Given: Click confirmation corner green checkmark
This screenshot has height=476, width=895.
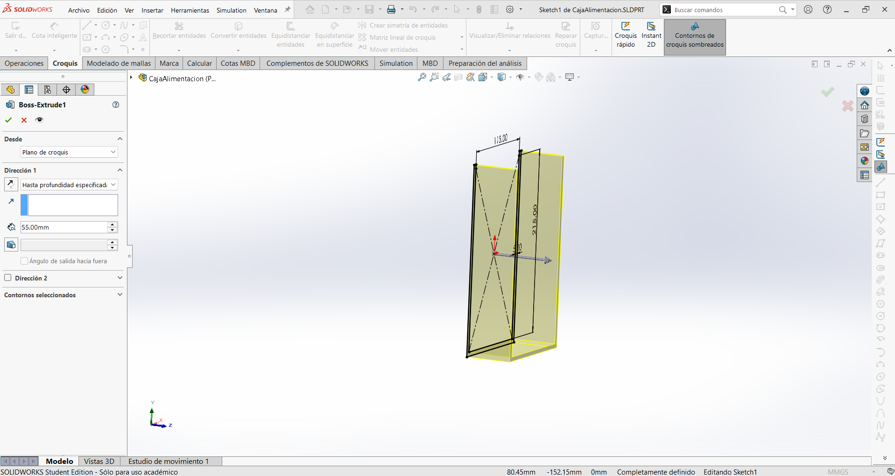Looking at the screenshot, I should 828,92.
